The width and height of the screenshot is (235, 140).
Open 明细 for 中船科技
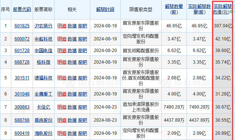click(62, 39)
